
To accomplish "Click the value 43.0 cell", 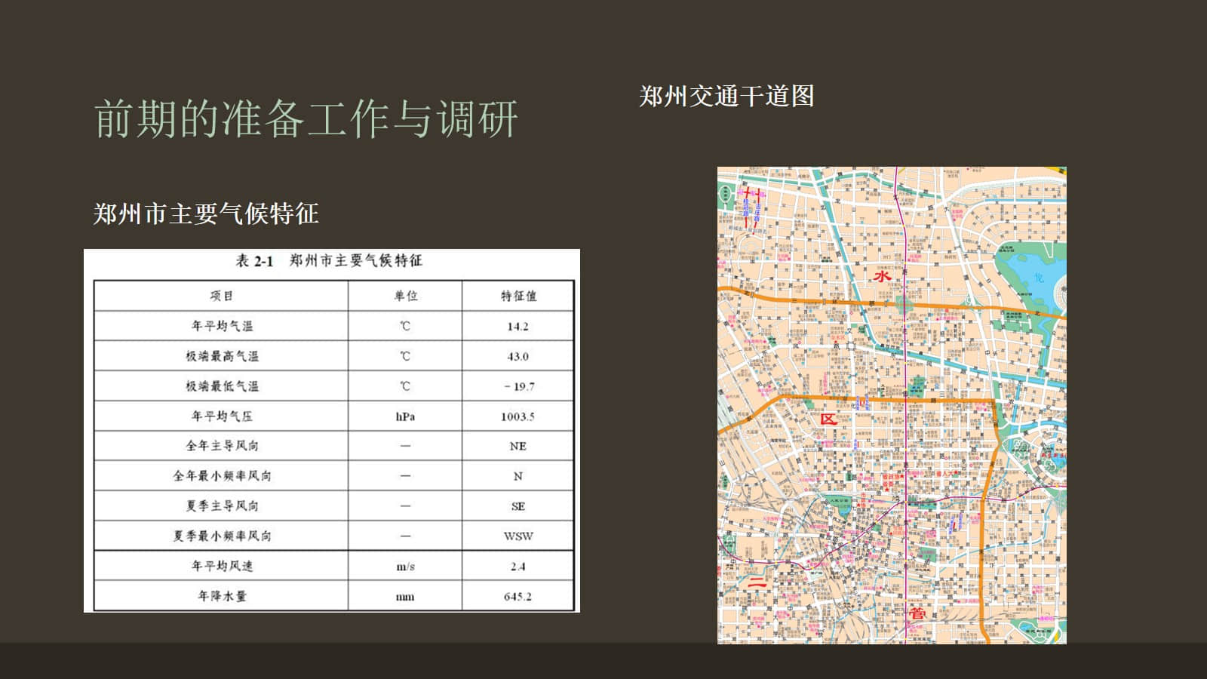I will coord(518,356).
